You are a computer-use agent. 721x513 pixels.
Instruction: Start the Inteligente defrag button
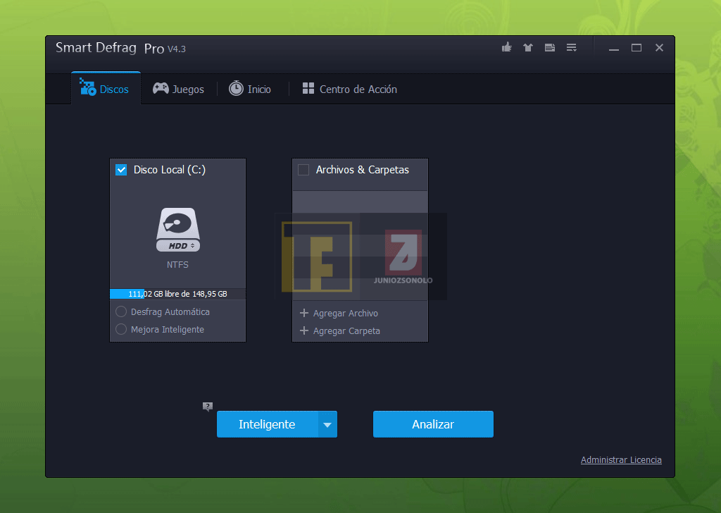(x=267, y=424)
